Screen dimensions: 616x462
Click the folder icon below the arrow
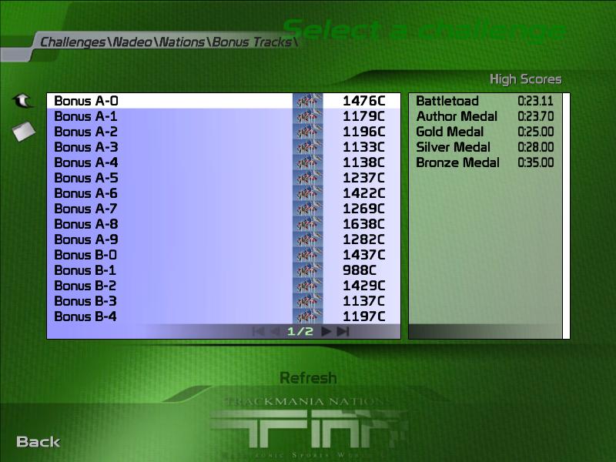[24, 132]
